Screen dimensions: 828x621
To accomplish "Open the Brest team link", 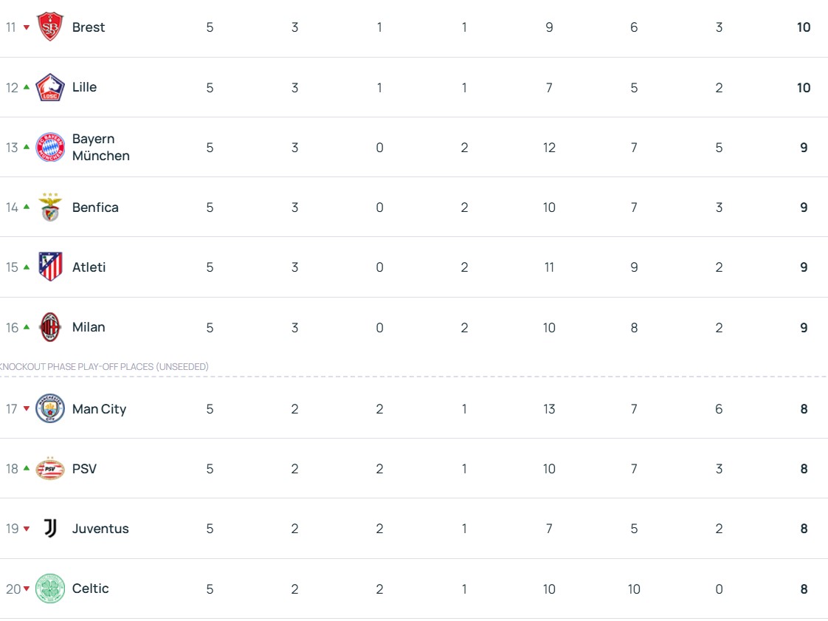I will tap(89, 27).
